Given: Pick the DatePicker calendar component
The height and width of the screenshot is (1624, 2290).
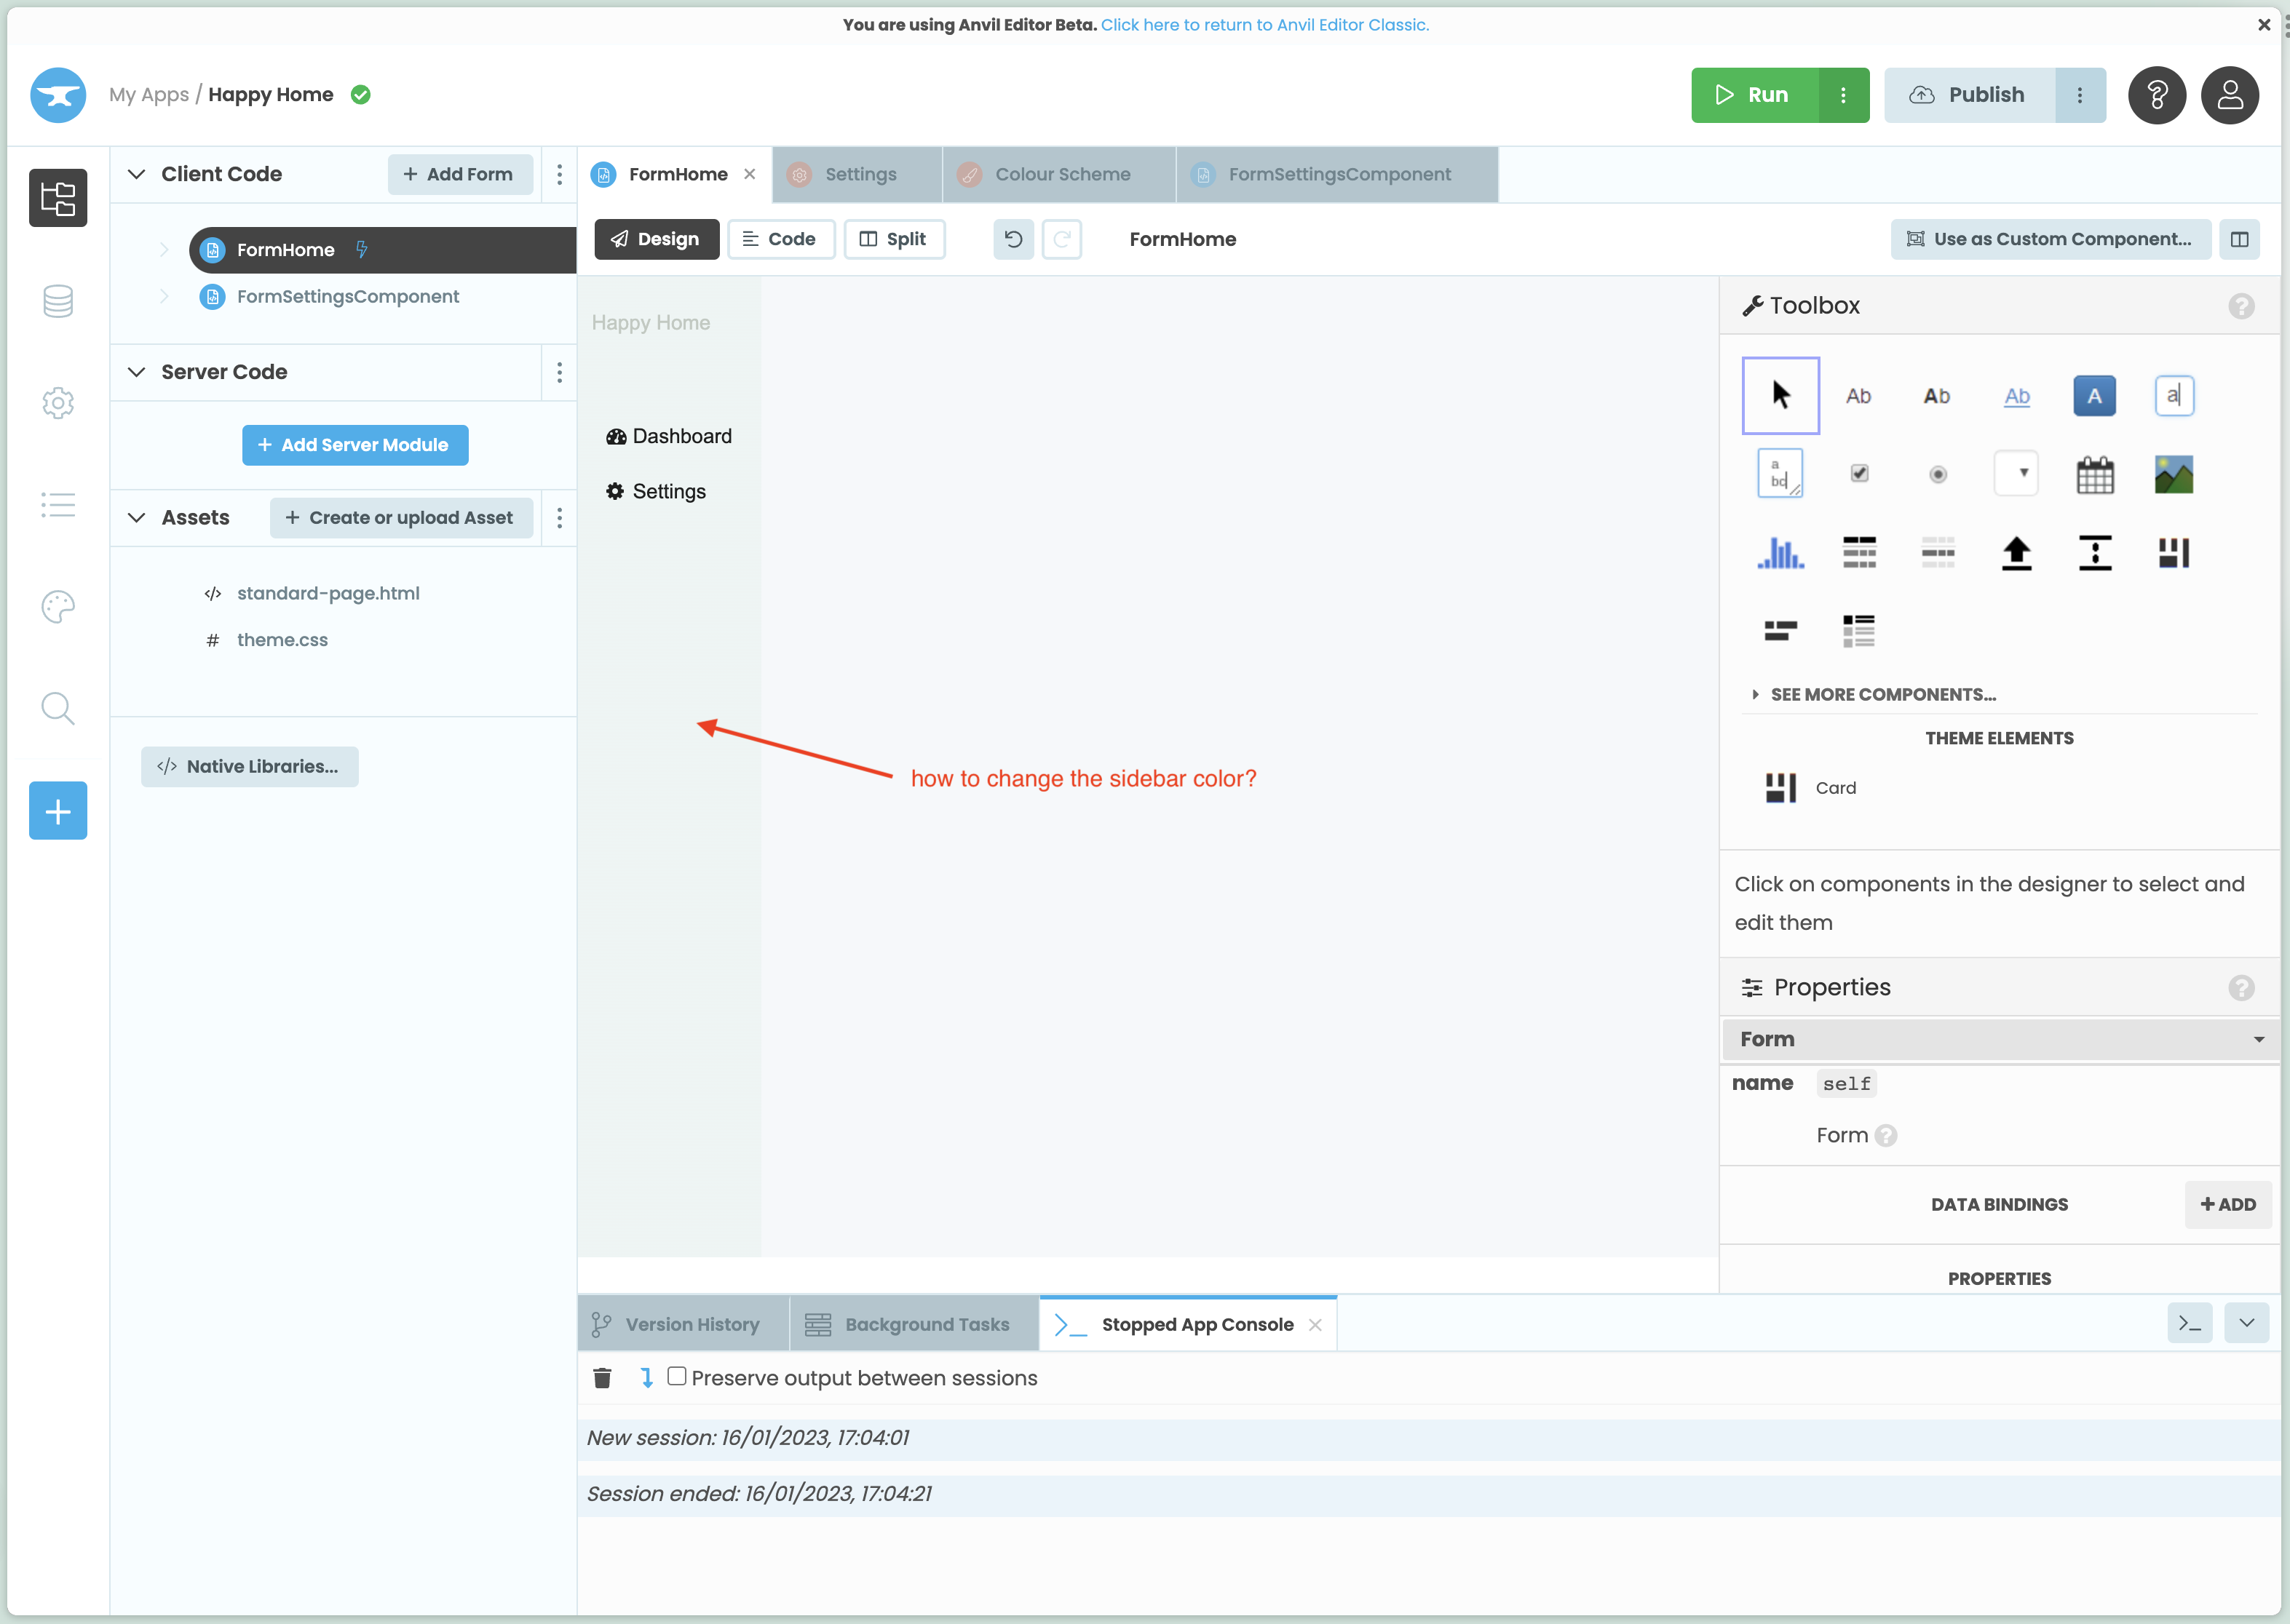Looking at the screenshot, I should click(x=2094, y=474).
